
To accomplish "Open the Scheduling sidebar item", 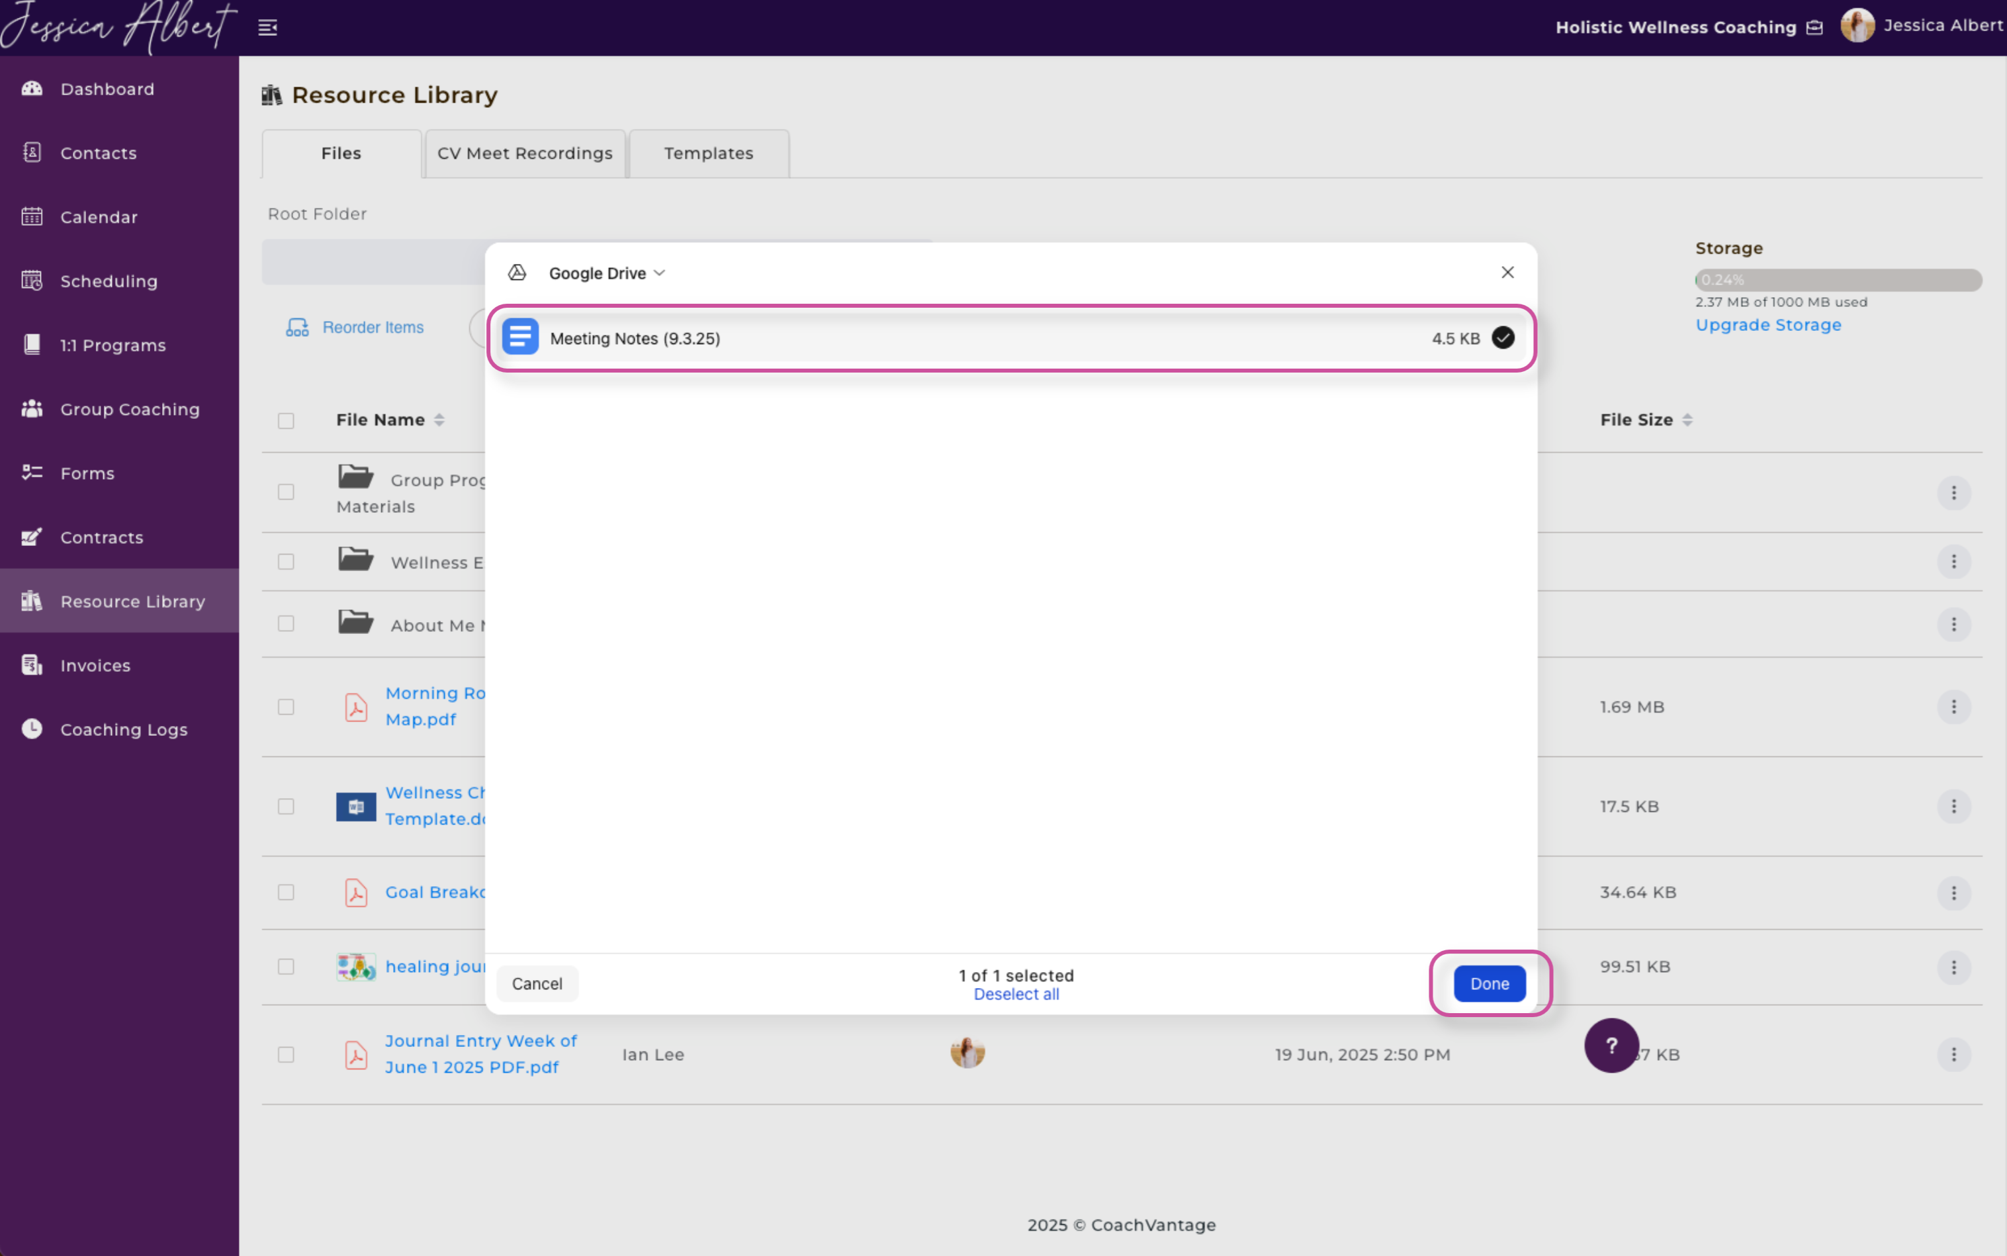I will (x=108, y=281).
